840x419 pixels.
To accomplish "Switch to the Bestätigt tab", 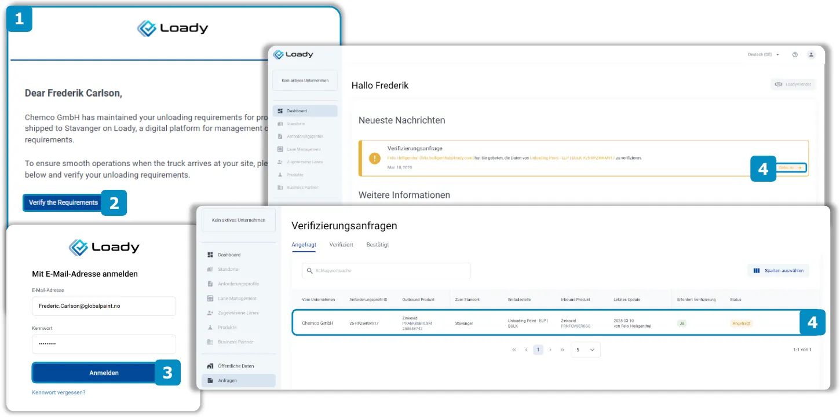I will click(x=378, y=245).
